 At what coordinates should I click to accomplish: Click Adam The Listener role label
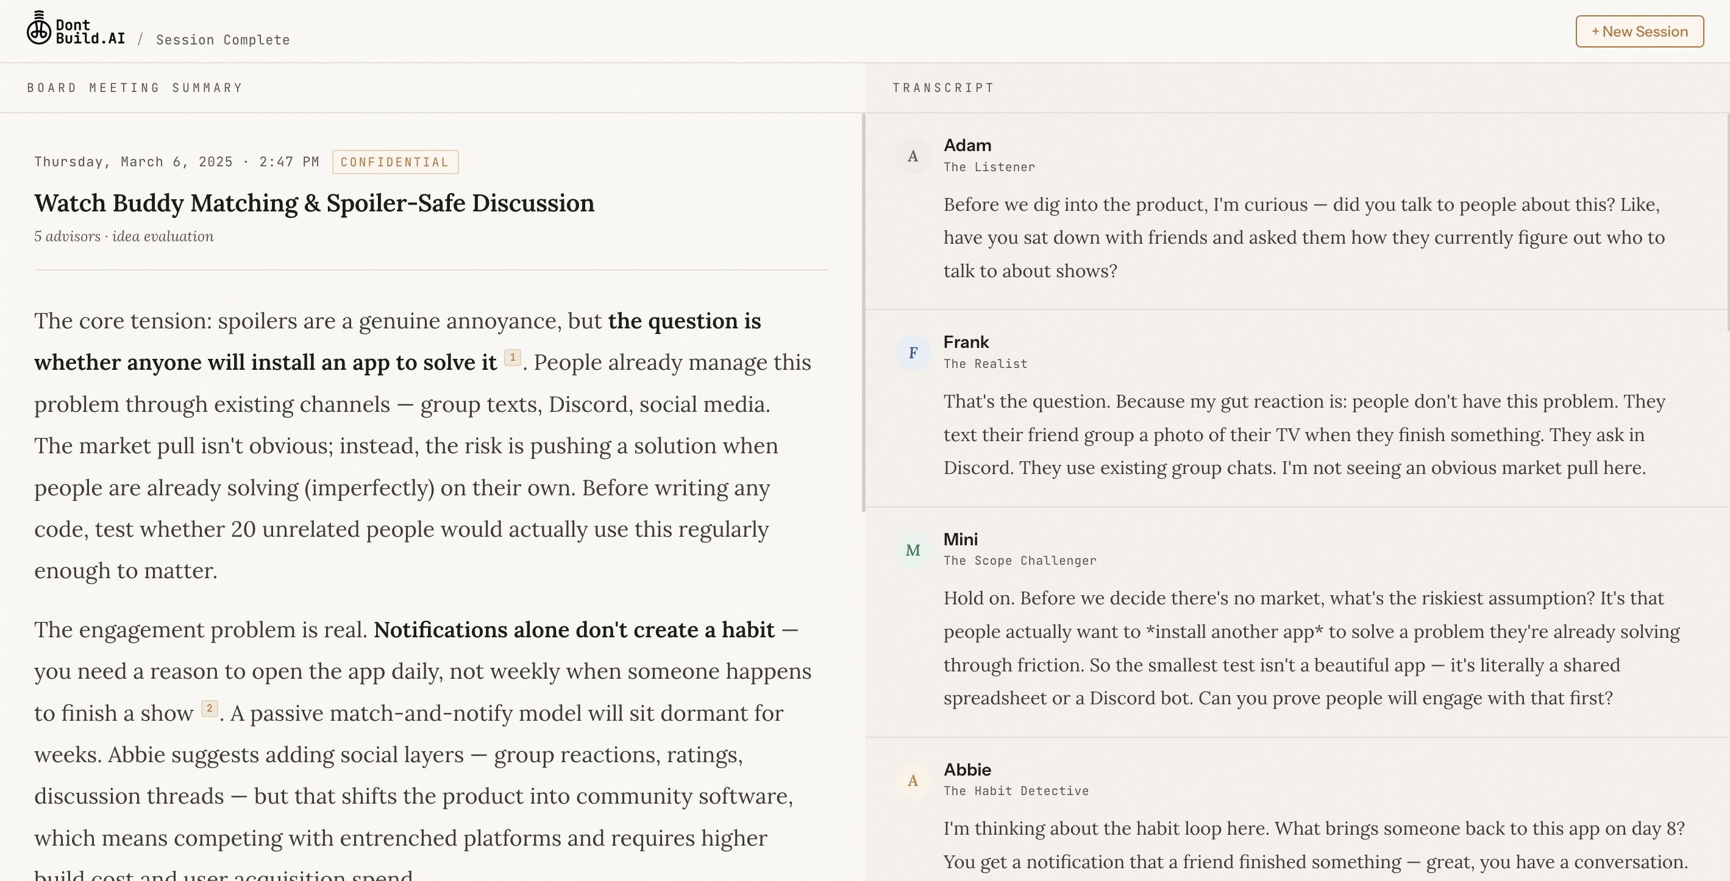pyautogui.click(x=989, y=167)
